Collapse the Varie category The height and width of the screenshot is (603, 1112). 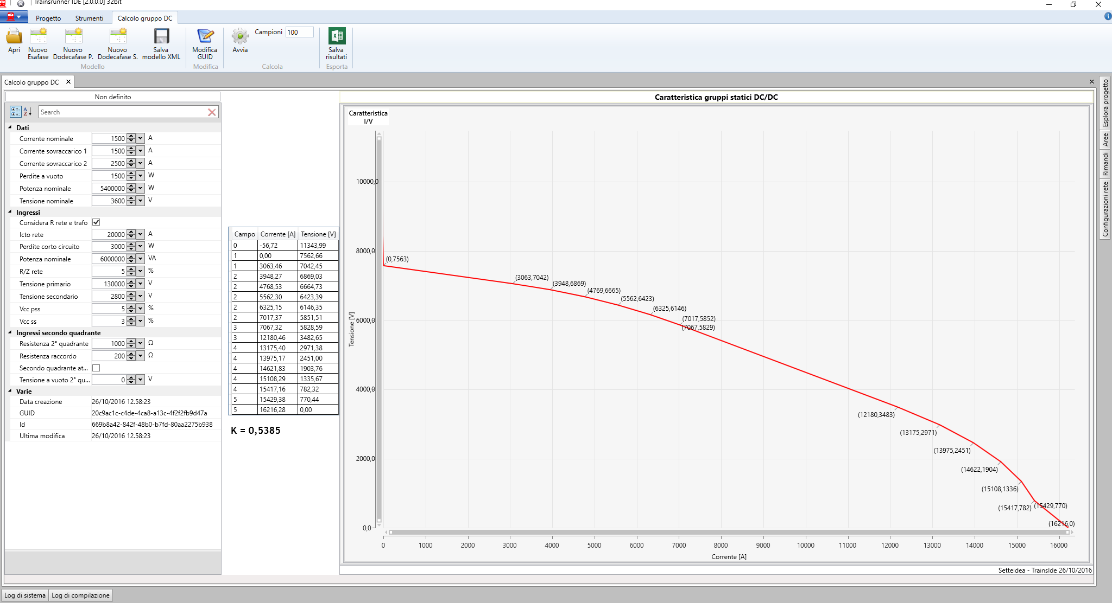(x=10, y=391)
